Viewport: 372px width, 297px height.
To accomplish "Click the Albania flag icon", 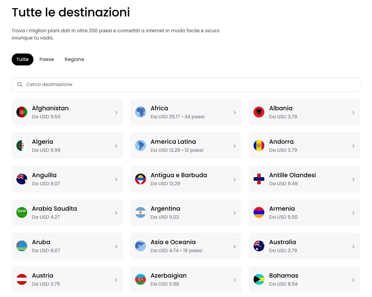I will pos(259,112).
